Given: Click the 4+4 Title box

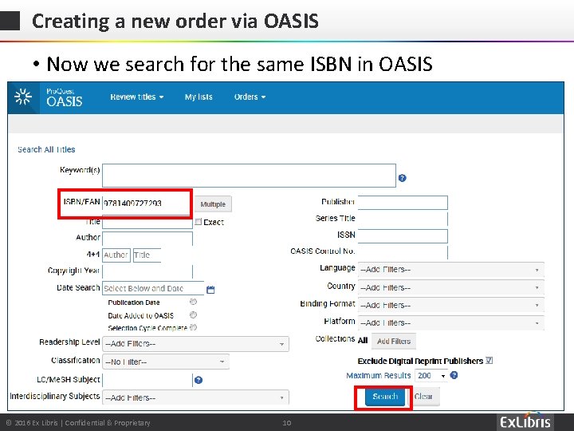Looking at the screenshot, I should (147, 255).
